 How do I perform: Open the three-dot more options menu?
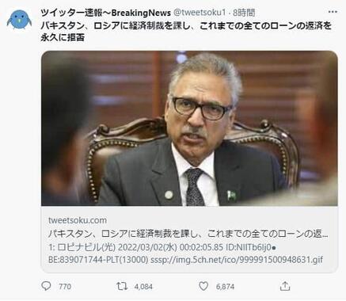(x=333, y=12)
